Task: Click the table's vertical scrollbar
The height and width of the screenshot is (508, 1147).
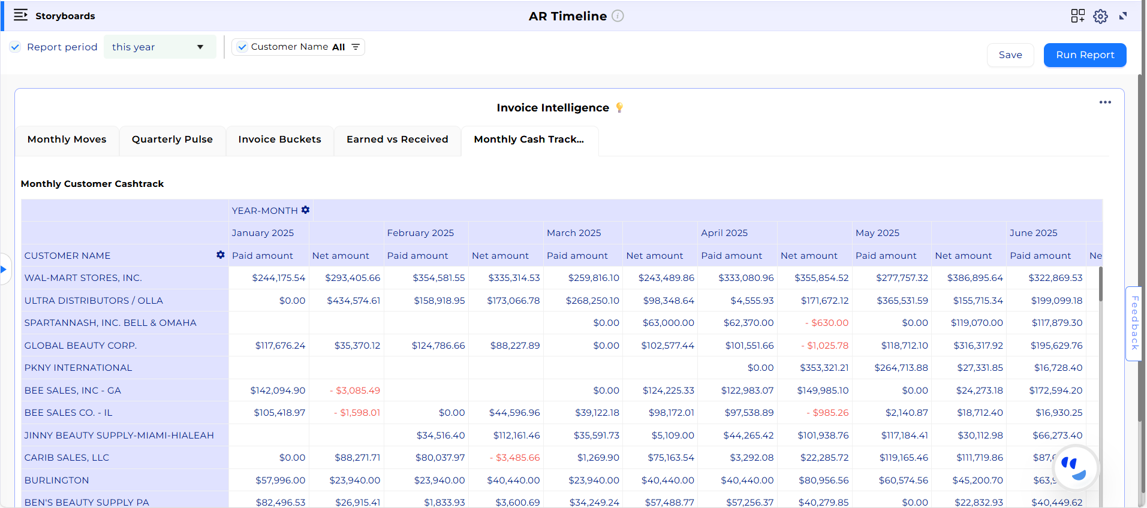Action: 1100,285
